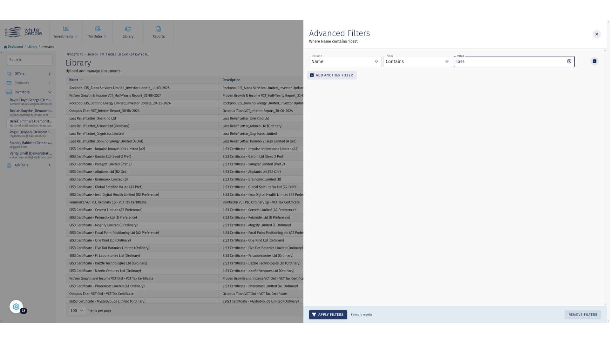The height and width of the screenshot is (343, 610).
Task: Remove filter row with minus icon
Action: click(x=594, y=61)
